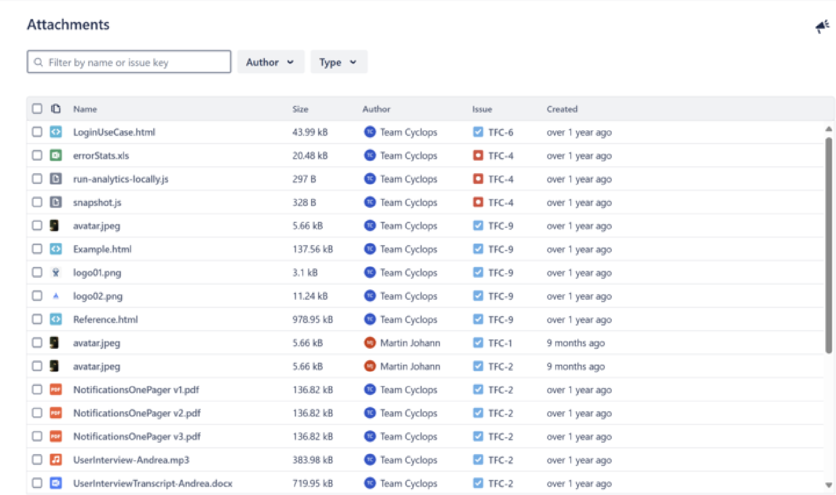Image resolution: width=836 pixels, height=495 pixels.
Task: Check the box for run-analytics-locally.js
Action: [x=37, y=178]
